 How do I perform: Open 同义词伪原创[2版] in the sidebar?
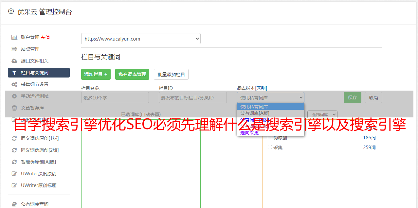(x=40, y=150)
